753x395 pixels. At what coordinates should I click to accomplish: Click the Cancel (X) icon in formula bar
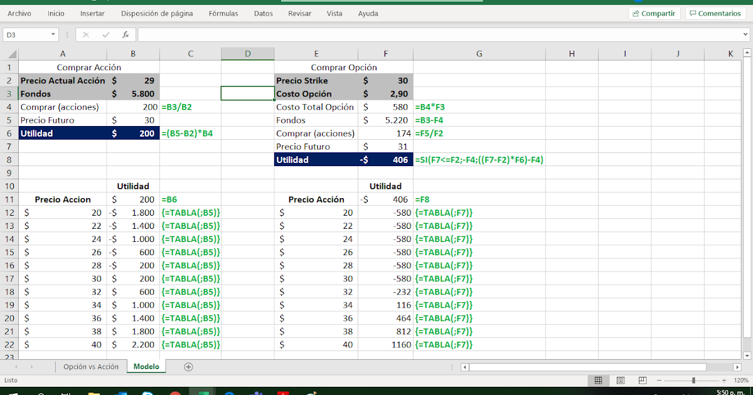point(85,34)
